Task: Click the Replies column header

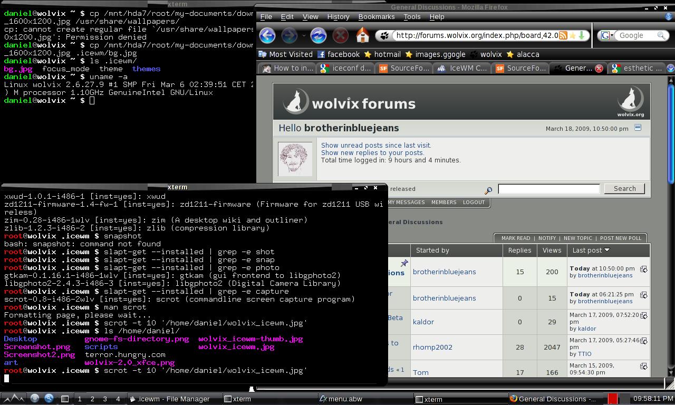Action: [x=519, y=250]
